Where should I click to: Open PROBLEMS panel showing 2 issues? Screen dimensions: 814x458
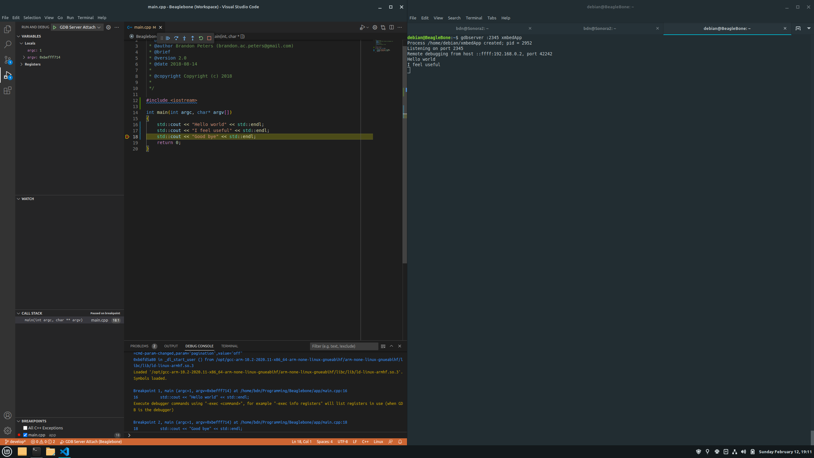click(x=140, y=346)
